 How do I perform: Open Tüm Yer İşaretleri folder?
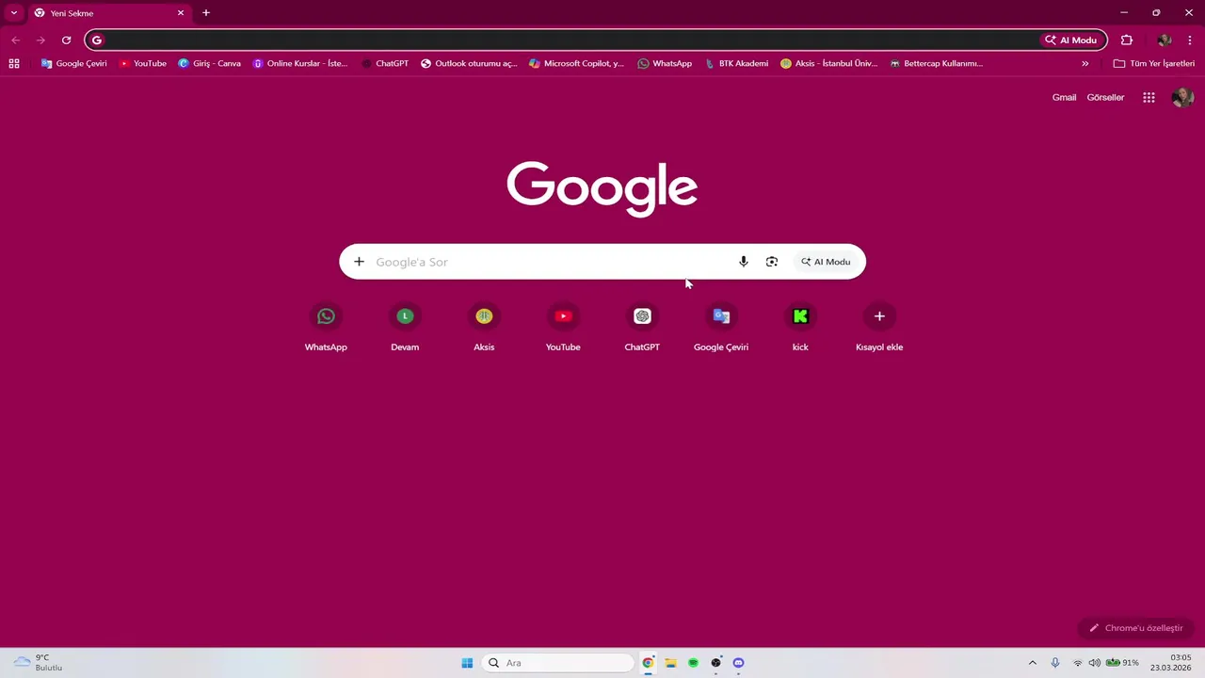tap(1153, 63)
